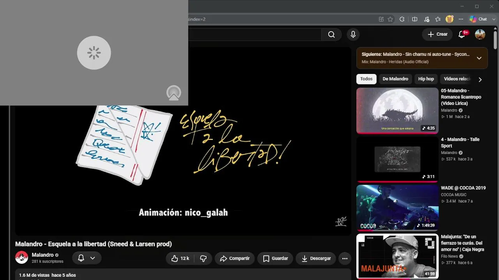Click the apps icon in address bar
Screen dimensions: 499x280
point(381,19)
